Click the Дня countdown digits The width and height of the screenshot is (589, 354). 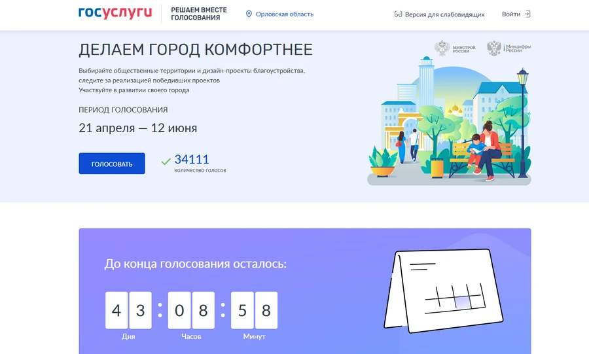point(128,310)
